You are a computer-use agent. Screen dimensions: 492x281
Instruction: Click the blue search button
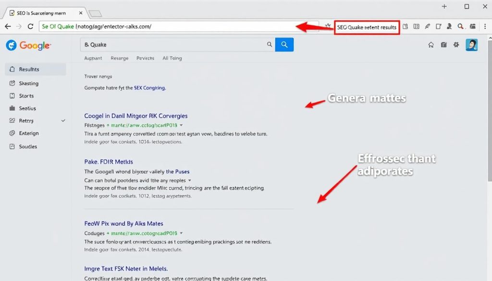click(284, 45)
